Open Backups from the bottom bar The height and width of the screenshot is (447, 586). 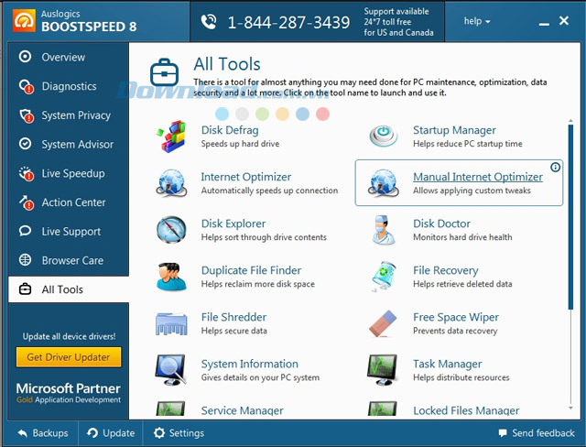(43, 432)
